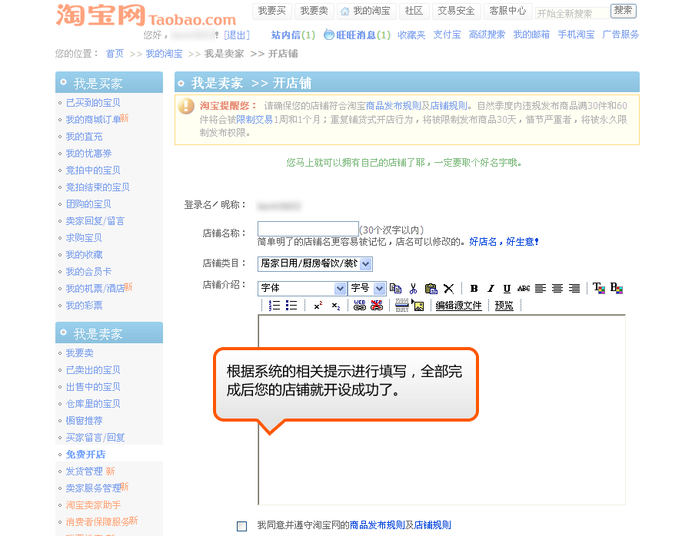Toggle Bold formatting

474,288
